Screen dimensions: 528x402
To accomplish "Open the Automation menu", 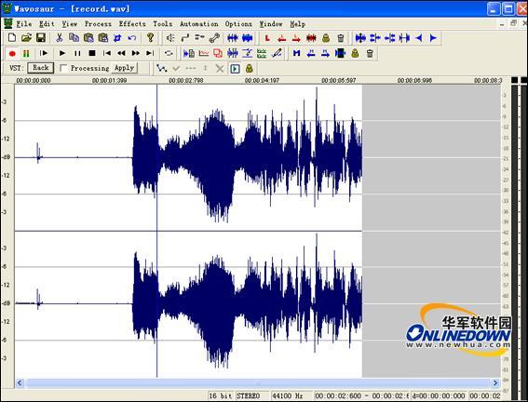I will coord(198,24).
